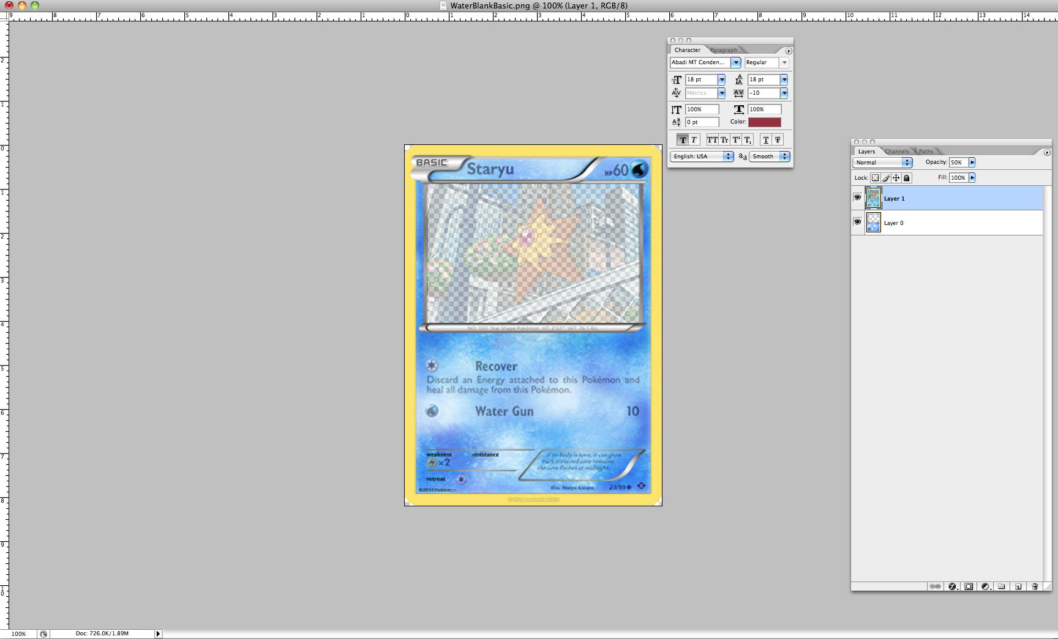The width and height of the screenshot is (1058, 639).
Task: Open the Add layer style fx icon
Action: coord(953,586)
